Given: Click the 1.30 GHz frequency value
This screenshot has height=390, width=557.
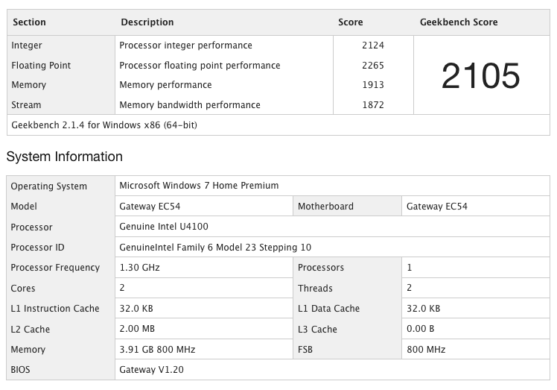Looking at the screenshot, I should click(x=140, y=268).
